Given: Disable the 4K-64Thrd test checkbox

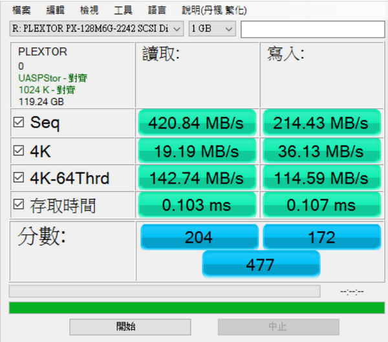Looking at the screenshot, I should pos(19,177).
